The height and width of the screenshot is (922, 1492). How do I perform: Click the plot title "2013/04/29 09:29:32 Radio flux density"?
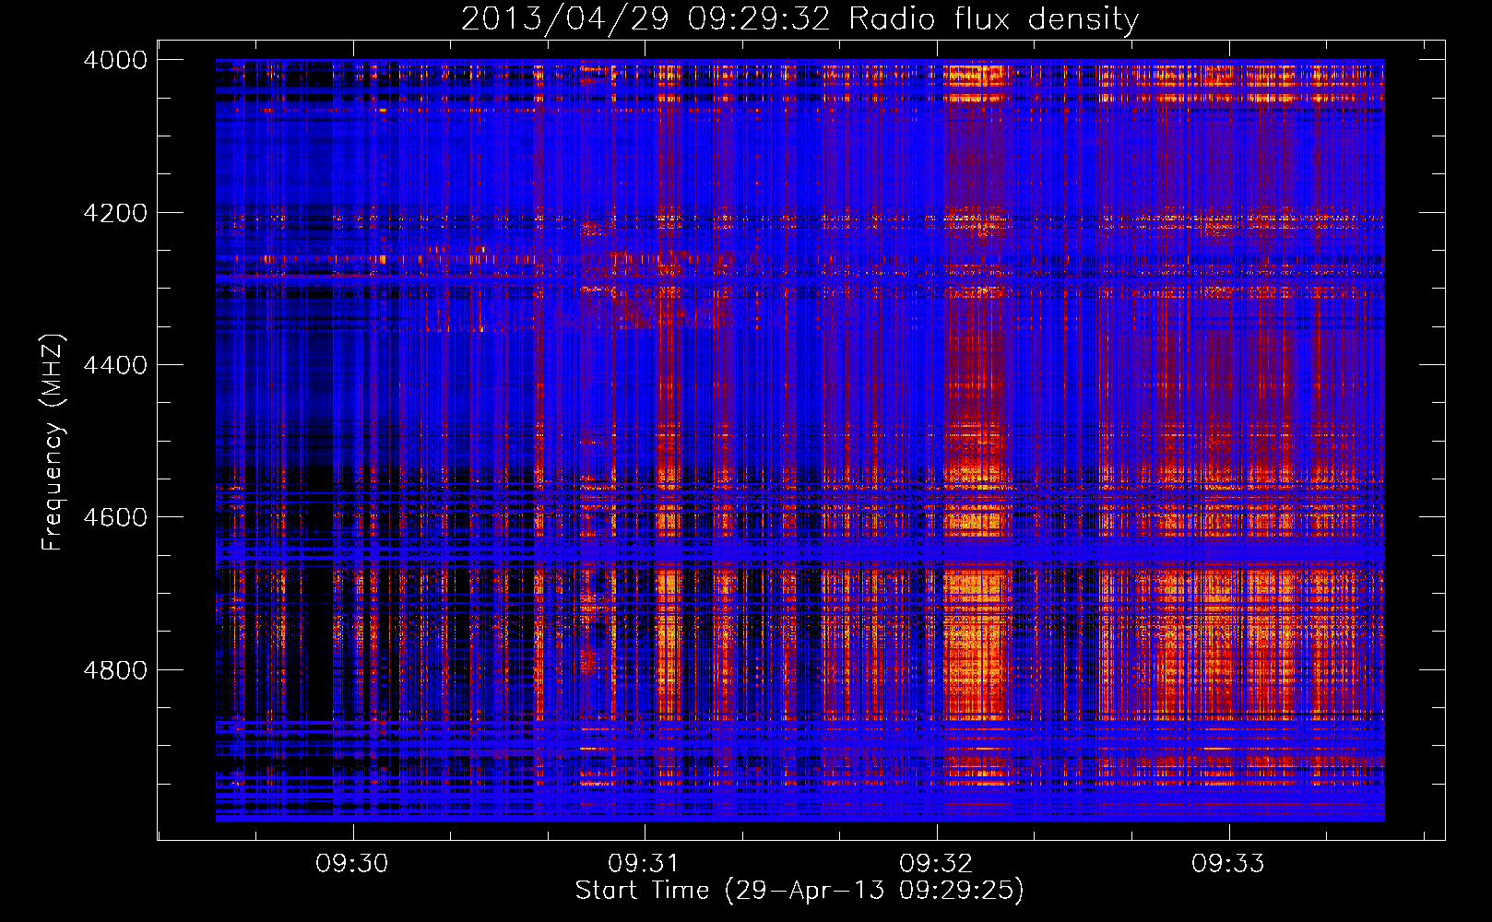click(x=799, y=18)
